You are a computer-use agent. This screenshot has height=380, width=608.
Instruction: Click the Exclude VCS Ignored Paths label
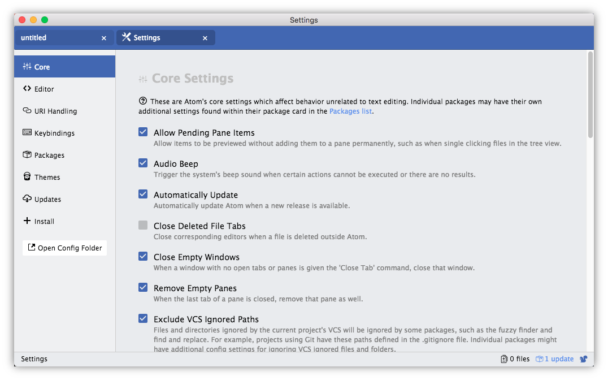click(206, 319)
